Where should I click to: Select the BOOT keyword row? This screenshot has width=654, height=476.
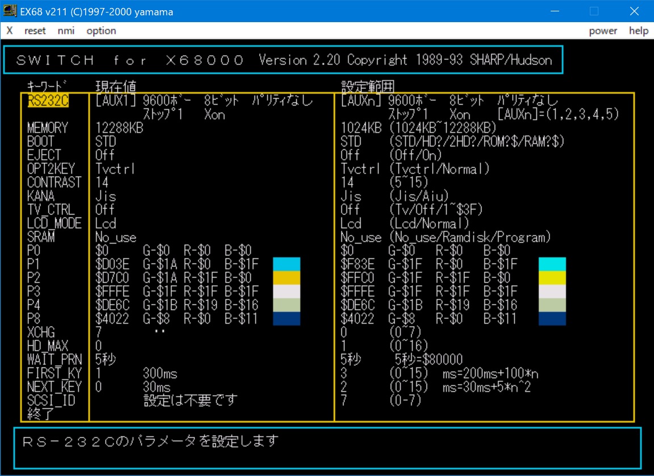tap(41, 141)
